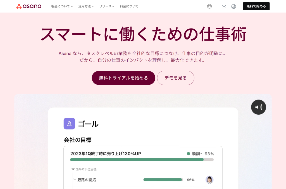Collapse the 3件の下位目標 disclosure triangle
Viewport: 286px width, 189px height.
pos(73,169)
